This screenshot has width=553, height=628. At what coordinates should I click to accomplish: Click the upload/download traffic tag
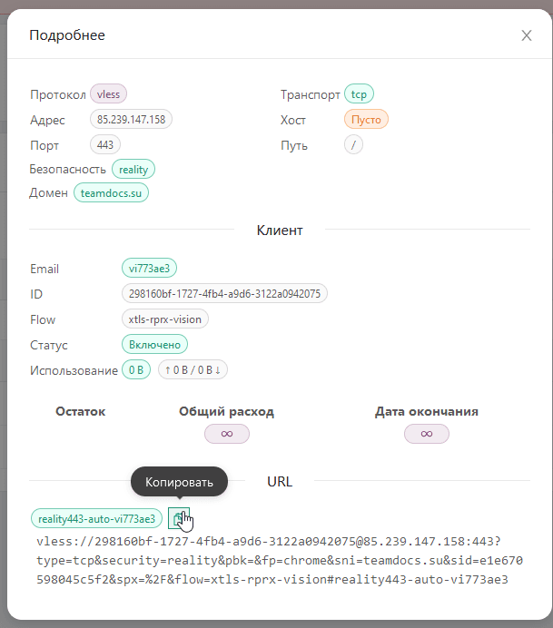point(194,370)
